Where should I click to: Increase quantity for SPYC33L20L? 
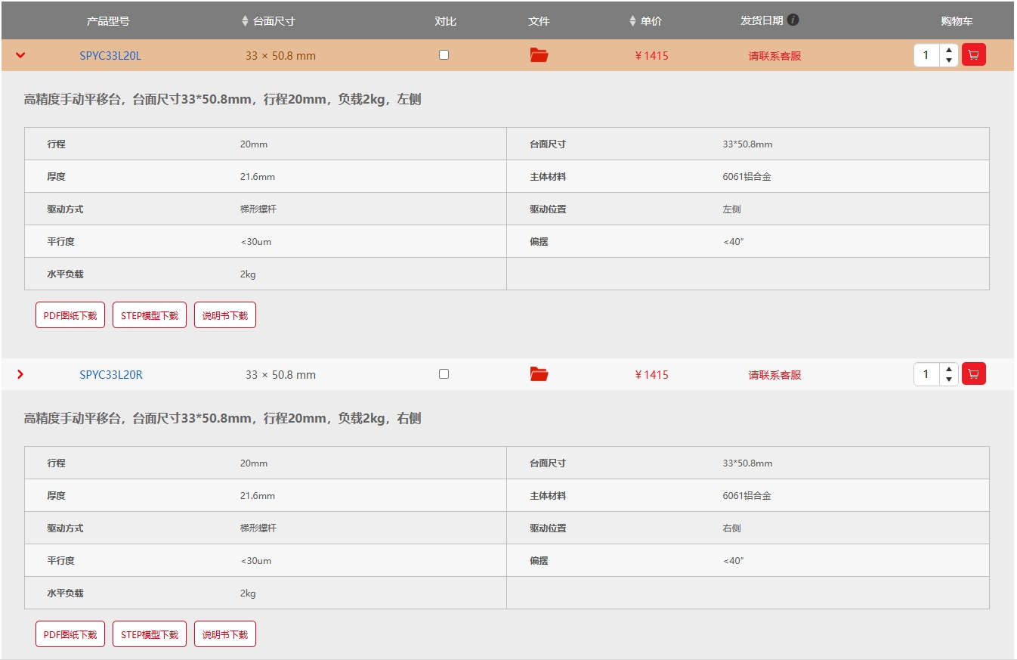click(x=949, y=51)
